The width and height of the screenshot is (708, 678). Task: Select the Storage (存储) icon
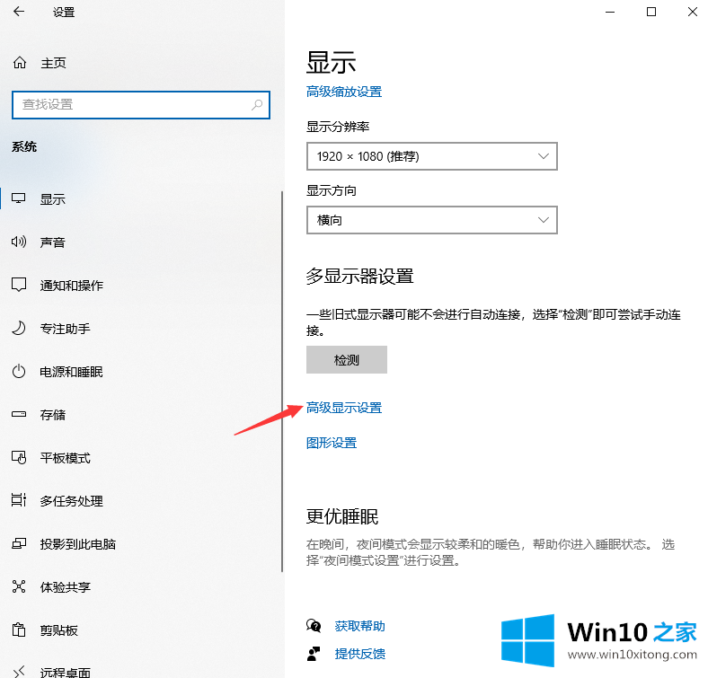pos(19,415)
